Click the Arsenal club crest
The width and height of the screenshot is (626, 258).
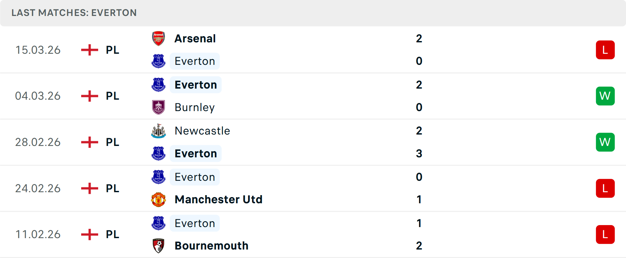158,38
